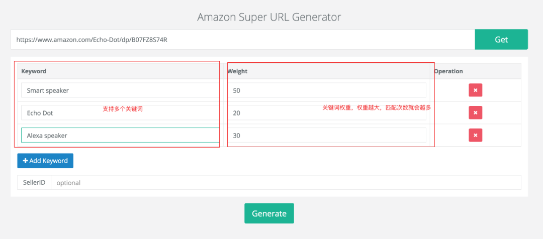
Task: Click the SellerID label
Action: pos(34,183)
